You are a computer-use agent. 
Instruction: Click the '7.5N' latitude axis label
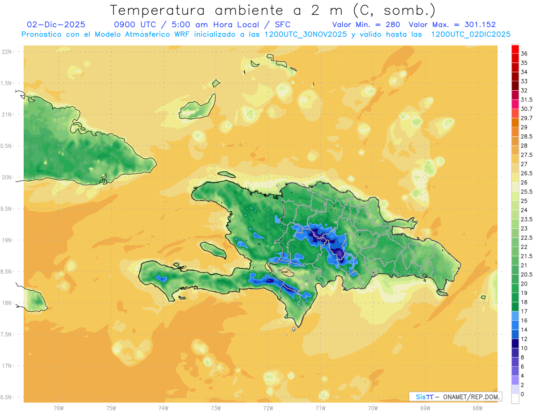click(6, 335)
